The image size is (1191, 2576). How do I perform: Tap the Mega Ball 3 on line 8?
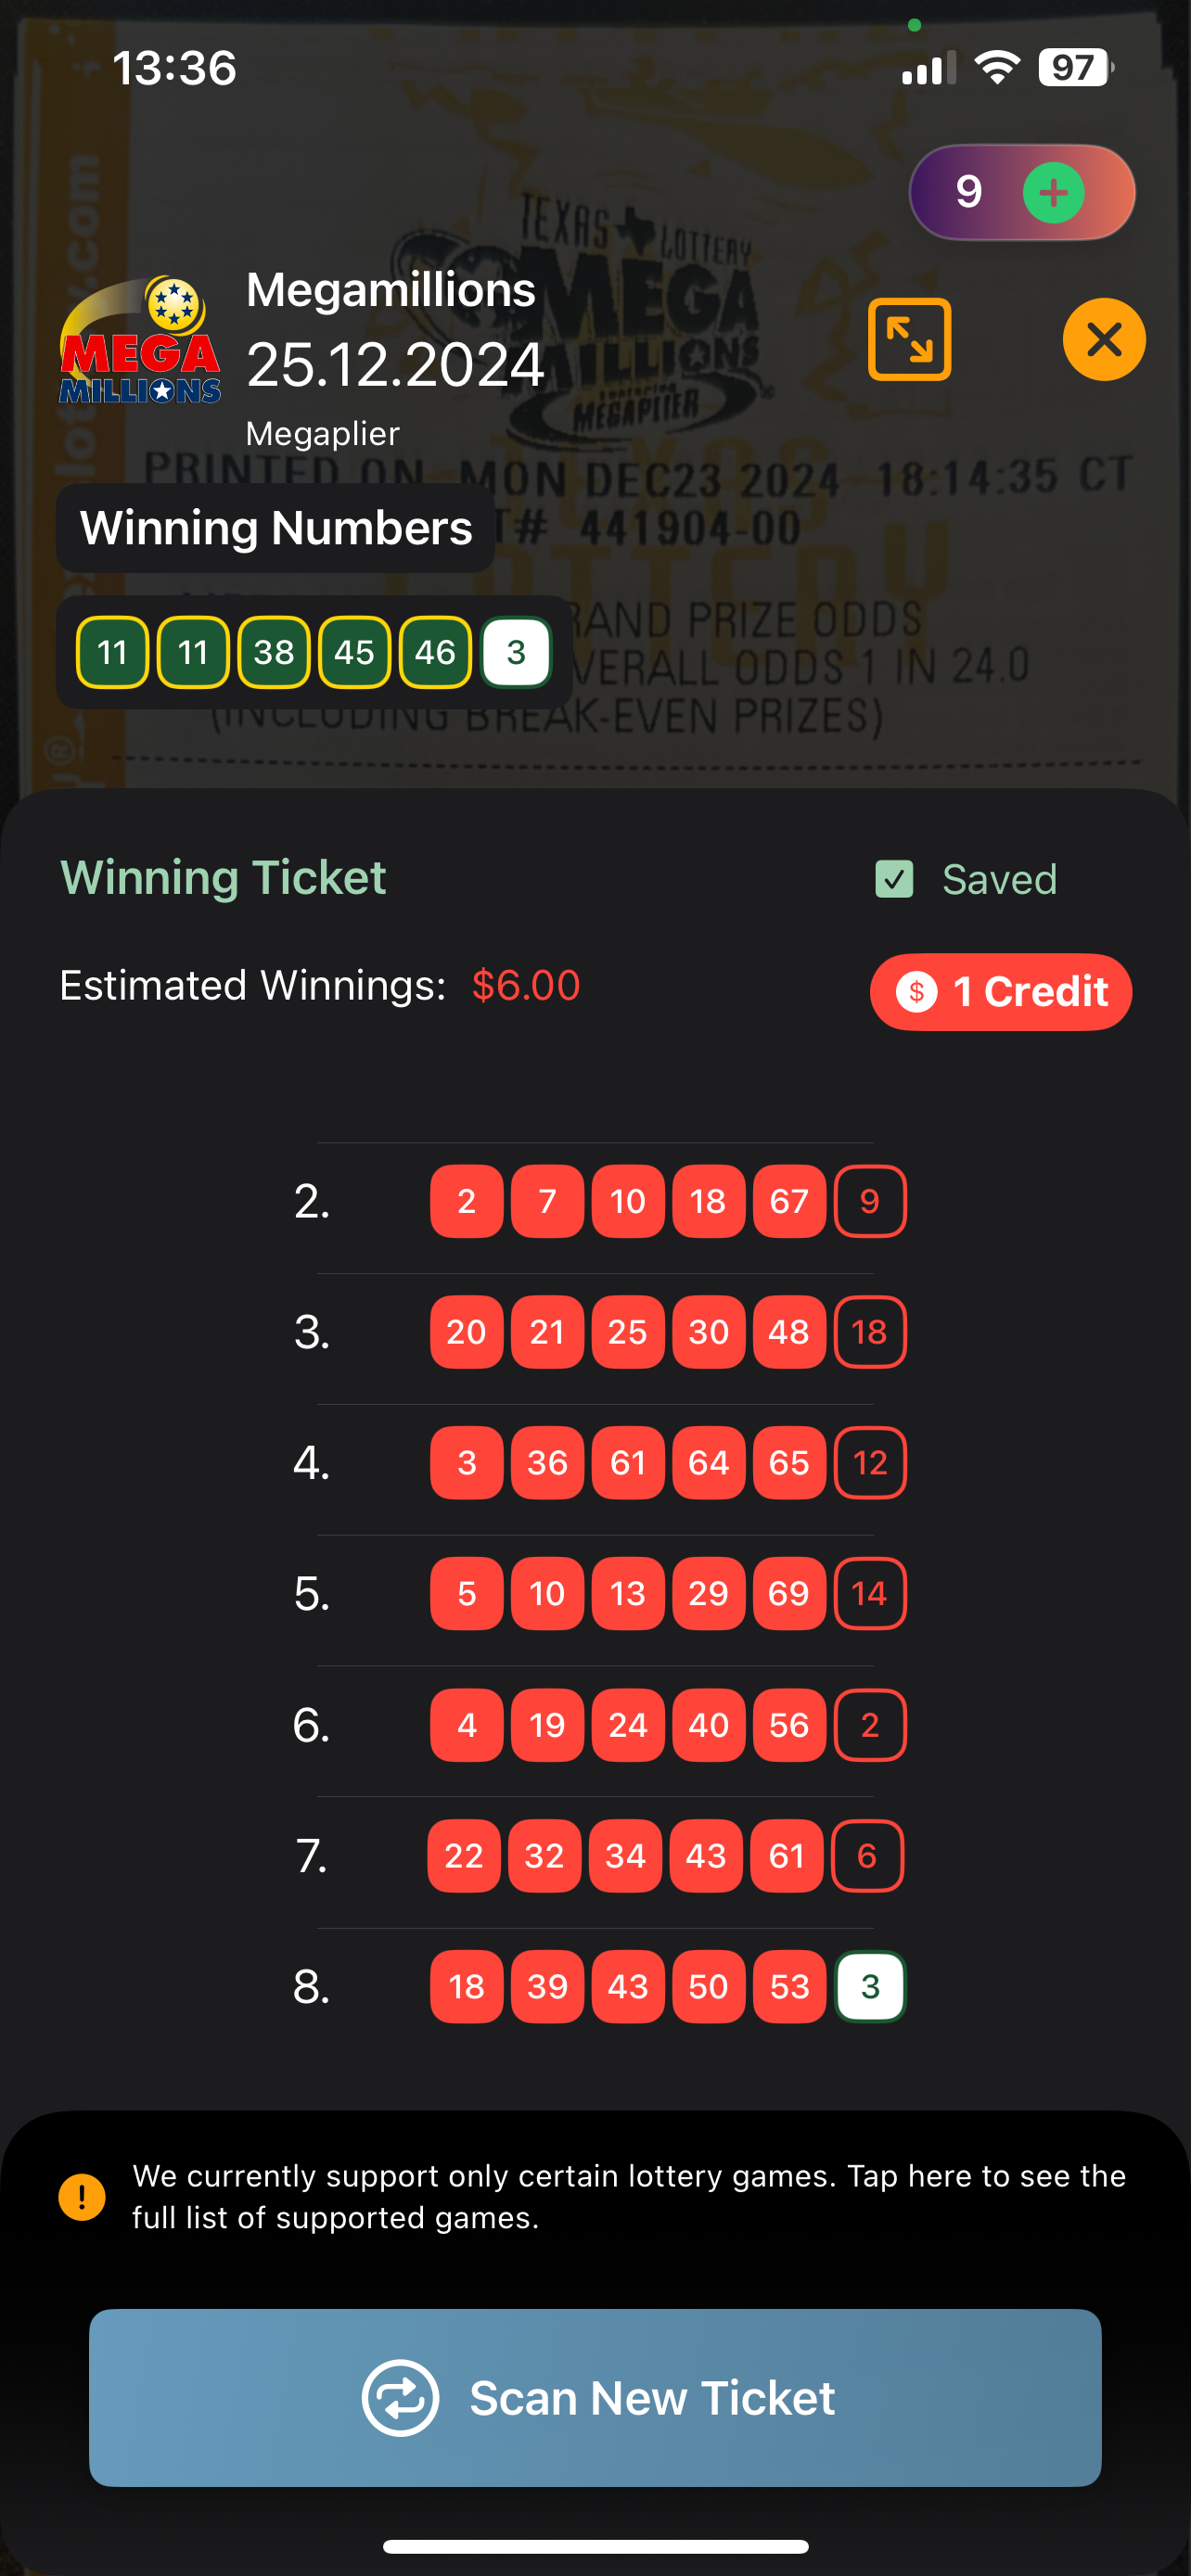click(869, 1987)
